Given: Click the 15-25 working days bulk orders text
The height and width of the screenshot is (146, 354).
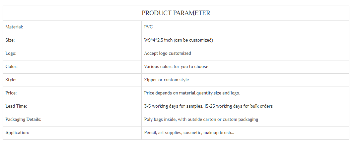Looking at the screenshot, I should click(x=238, y=106).
